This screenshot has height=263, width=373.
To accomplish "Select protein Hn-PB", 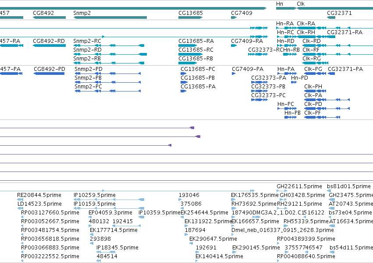I will pyautogui.click(x=292, y=113).
